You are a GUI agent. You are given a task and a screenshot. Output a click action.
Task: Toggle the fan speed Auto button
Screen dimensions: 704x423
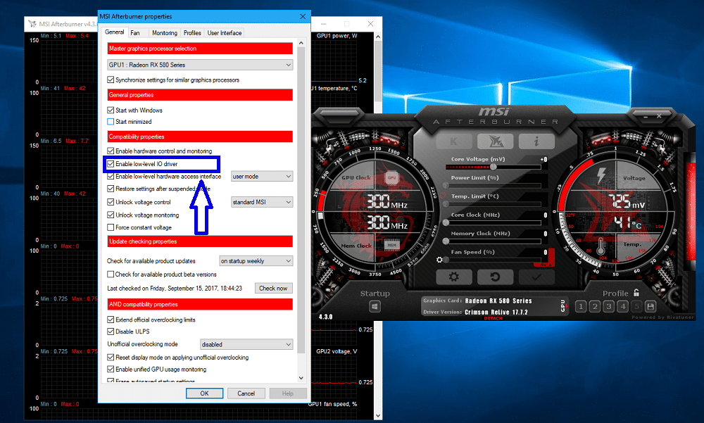point(546,265)
